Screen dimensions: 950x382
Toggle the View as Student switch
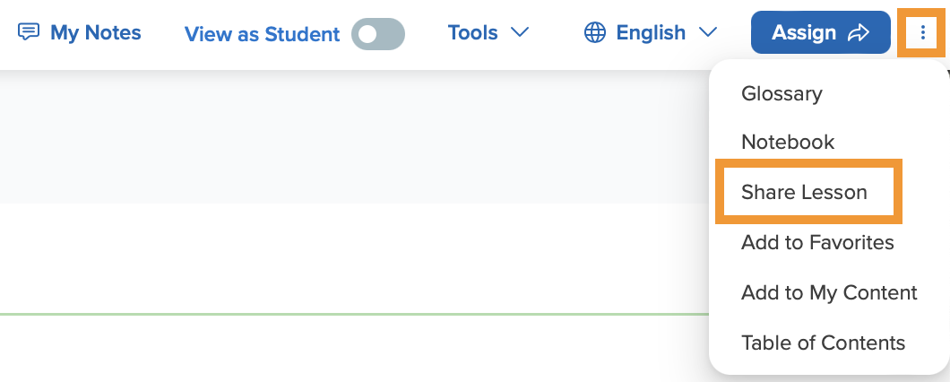[378, 34]
